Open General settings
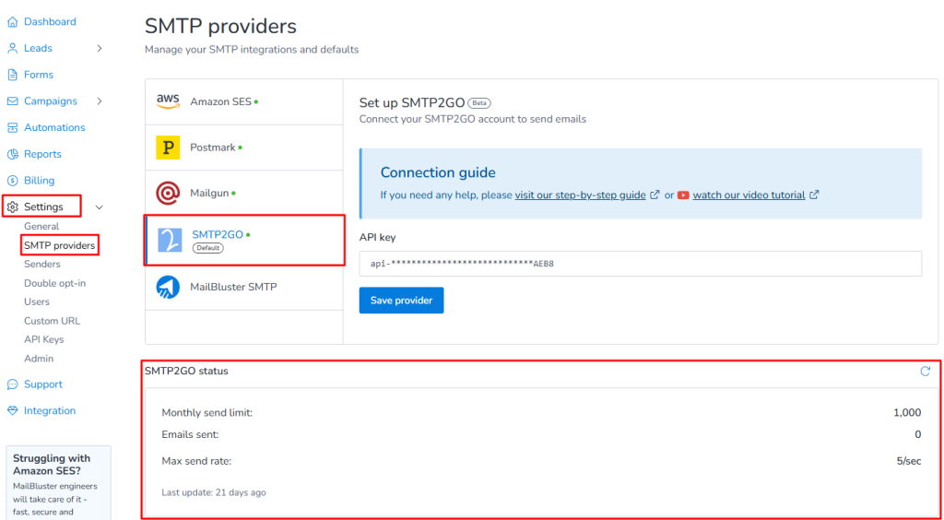 [41, 226]
